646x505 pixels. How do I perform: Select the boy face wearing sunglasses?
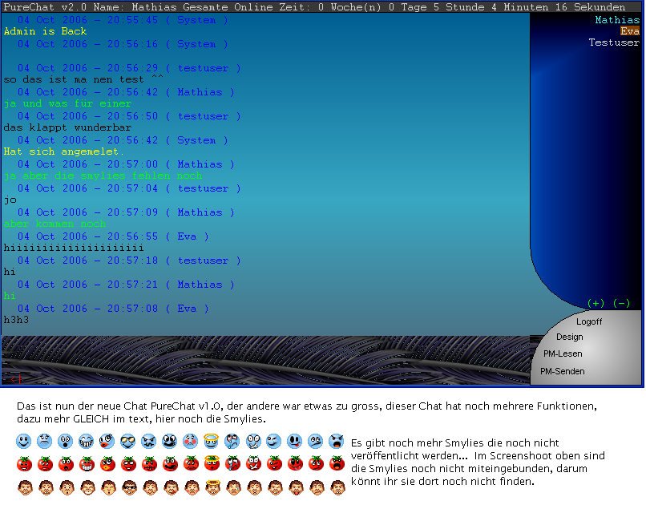click(x=128, y=487)
